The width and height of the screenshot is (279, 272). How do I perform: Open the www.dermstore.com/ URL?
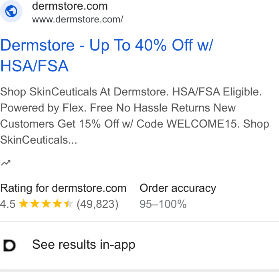click(78, 19)
